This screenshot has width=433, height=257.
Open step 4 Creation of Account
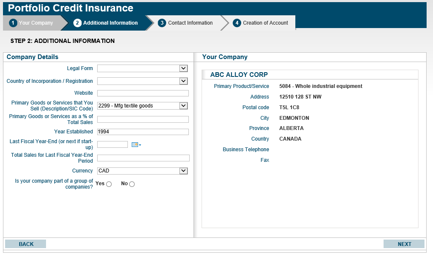tap(260, 23)
